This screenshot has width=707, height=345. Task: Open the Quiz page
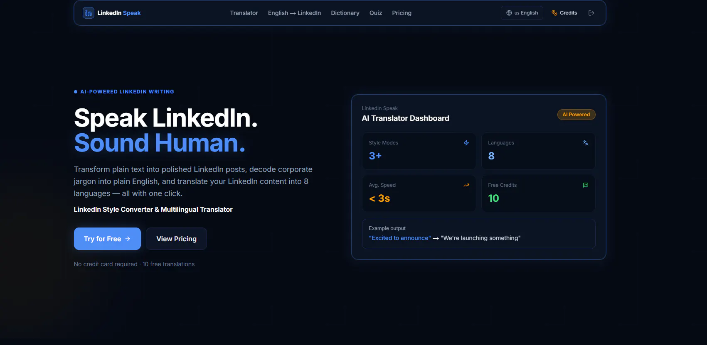376,13
